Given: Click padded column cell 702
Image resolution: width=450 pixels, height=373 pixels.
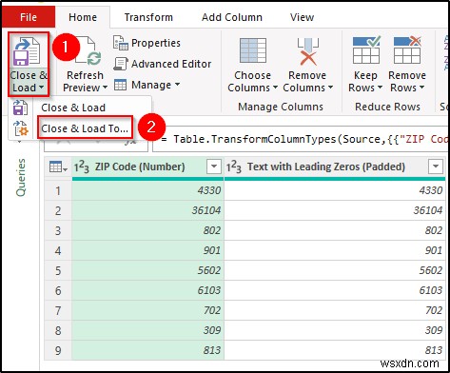Looking at the screenshot, I should (x=335, y=310).
